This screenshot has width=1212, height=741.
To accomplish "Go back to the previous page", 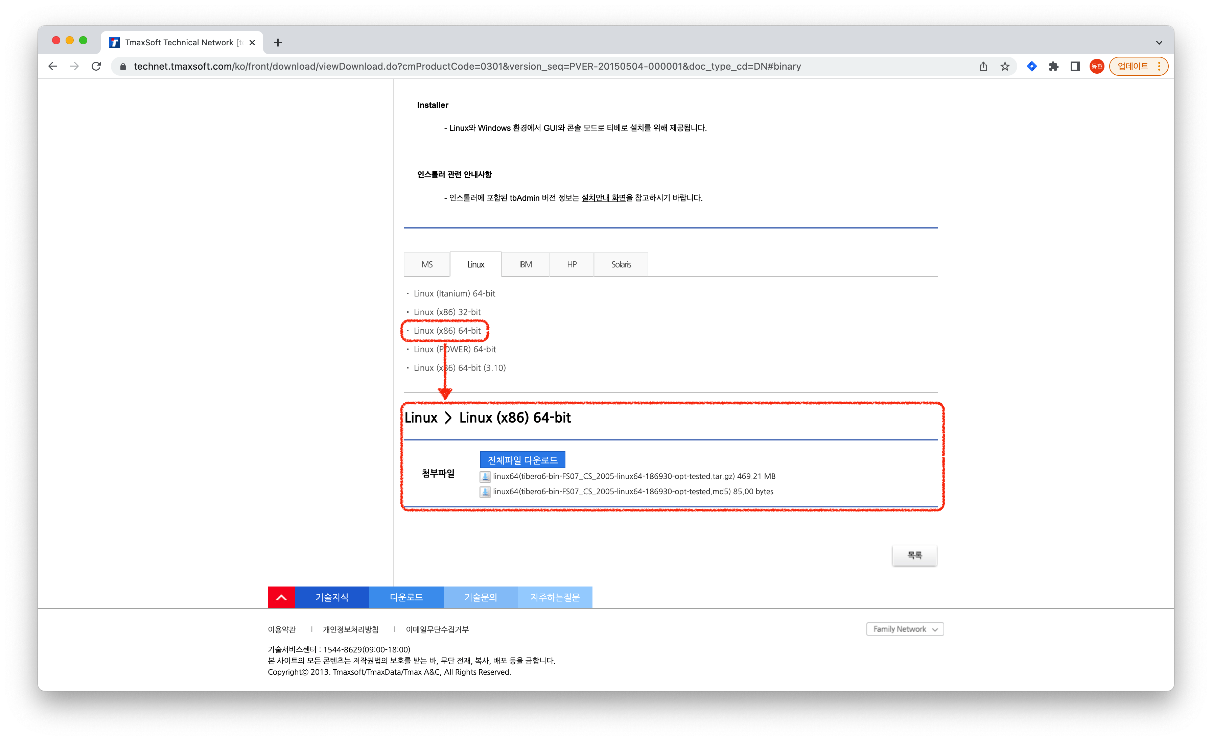I will pyautogui.click(x=53, y=66).
